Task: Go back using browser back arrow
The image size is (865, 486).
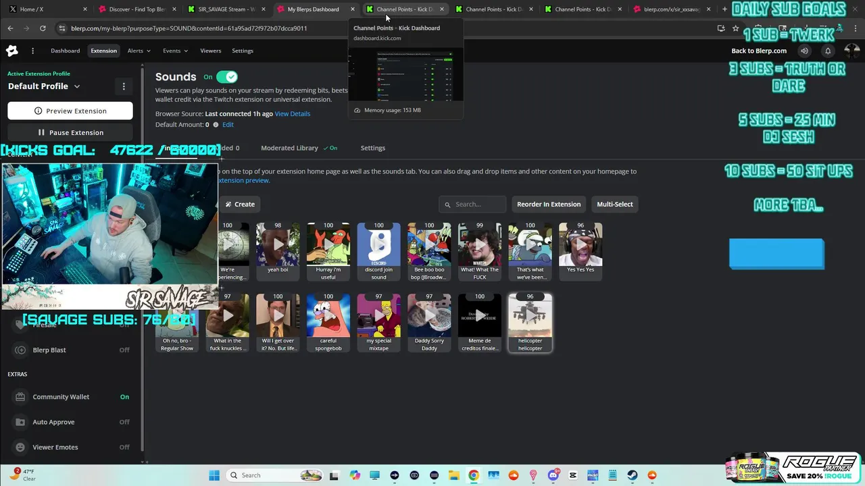Action: pos(10,28)
